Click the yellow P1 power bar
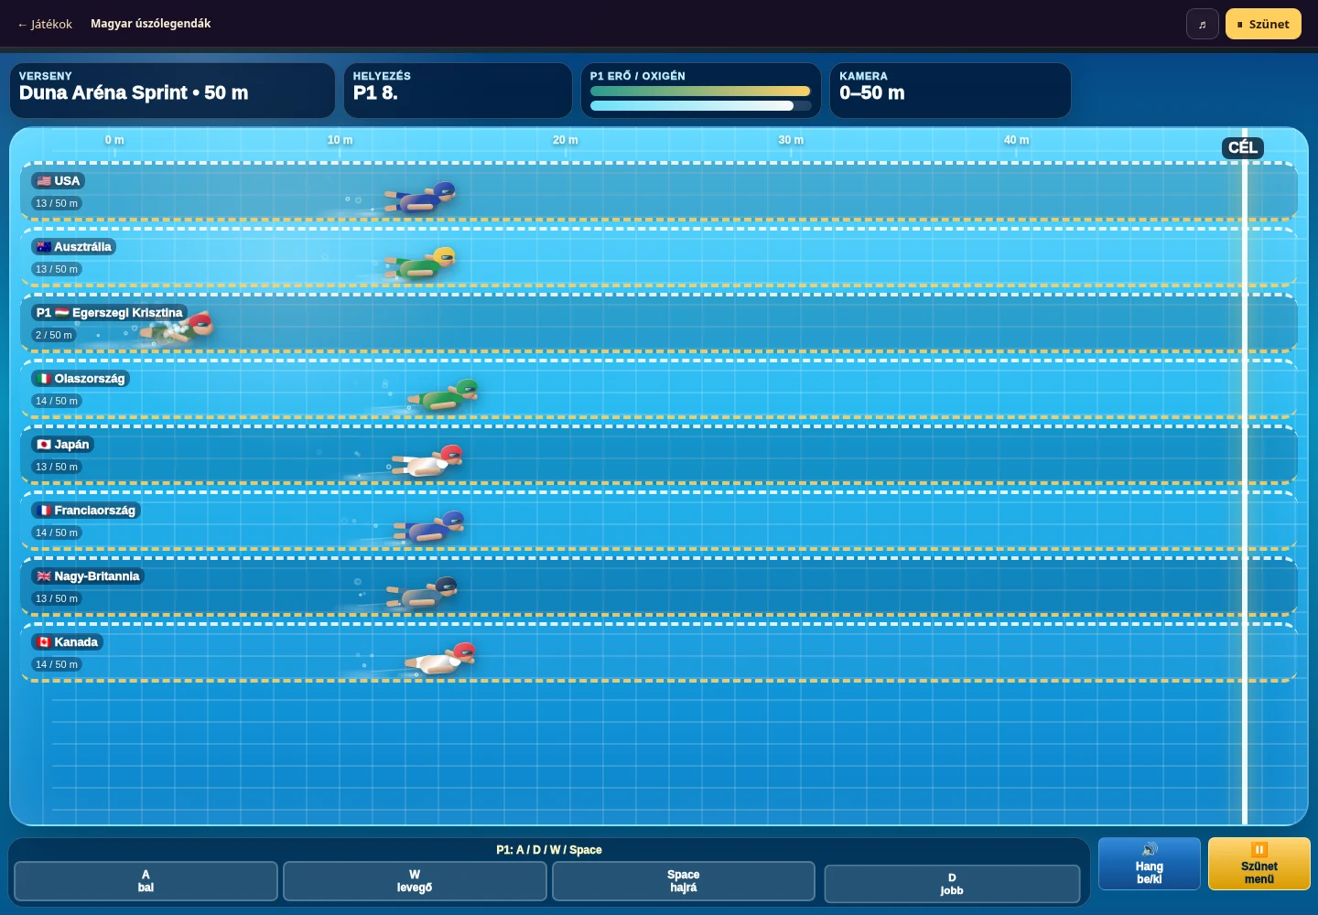Viewport: 1318px width, 915px height. coord(700,91)
